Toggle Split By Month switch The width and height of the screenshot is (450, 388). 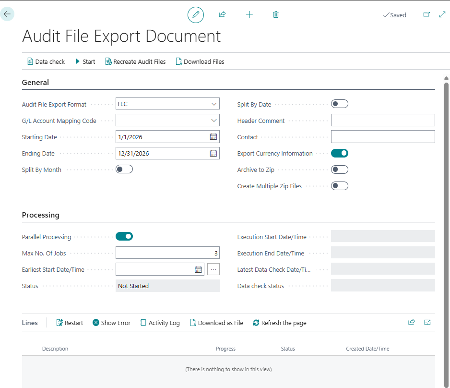pyautogui.click(x=124, y=169)
